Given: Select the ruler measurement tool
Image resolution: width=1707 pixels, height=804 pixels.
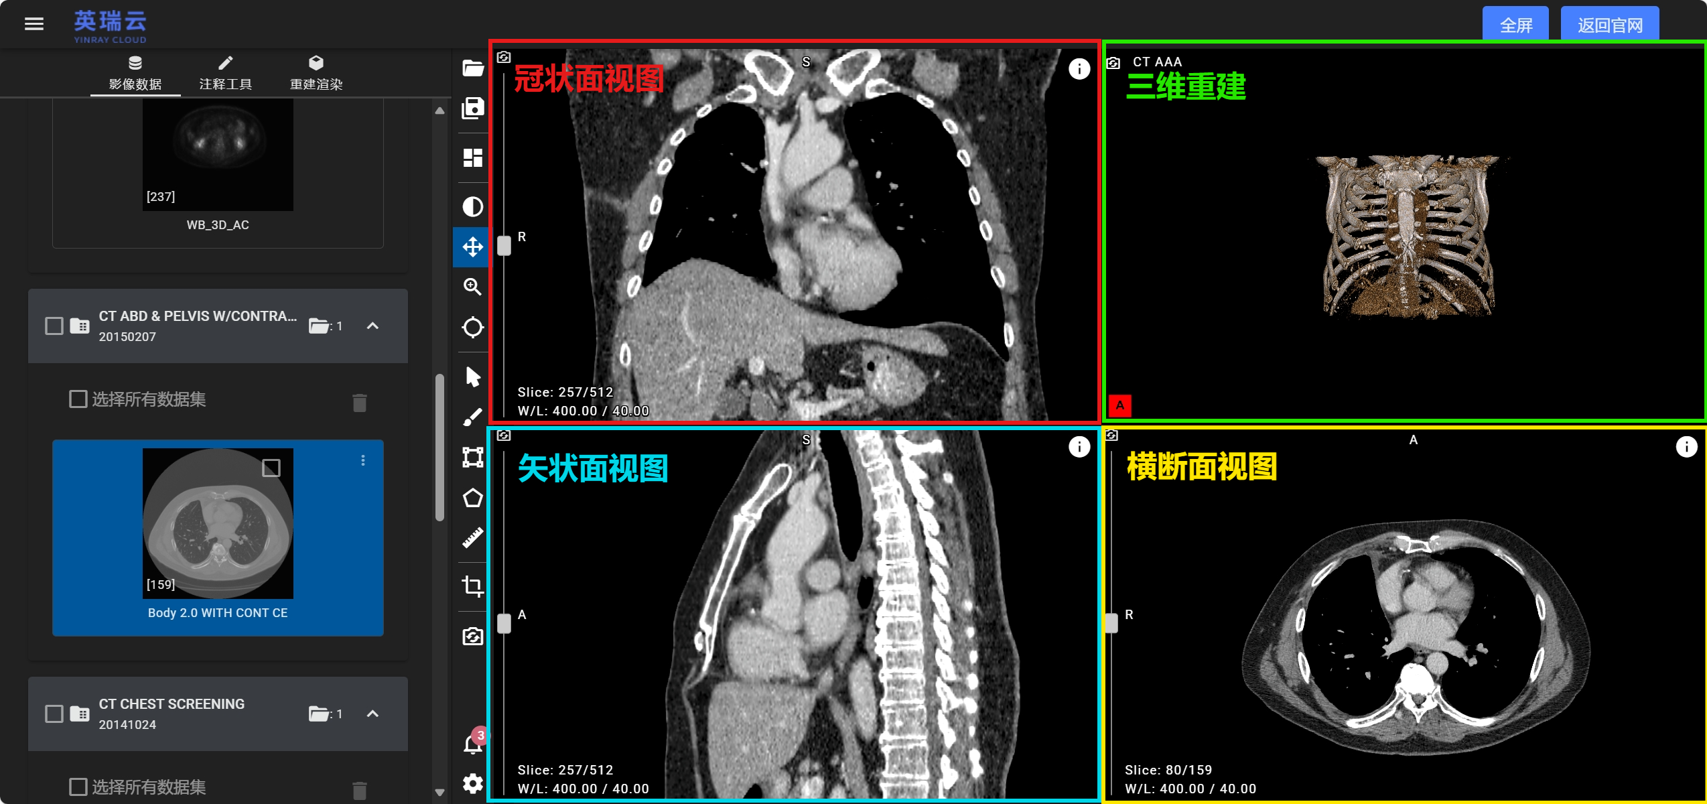Looking at the screenshot, I should [x=473, y=537].
